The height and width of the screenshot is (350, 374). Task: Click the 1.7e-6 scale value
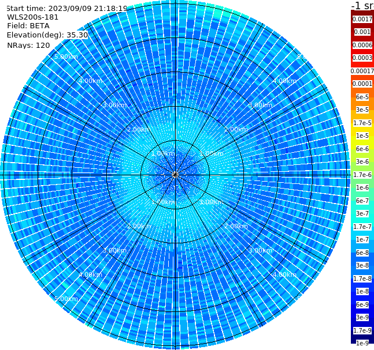click(362, 175)
